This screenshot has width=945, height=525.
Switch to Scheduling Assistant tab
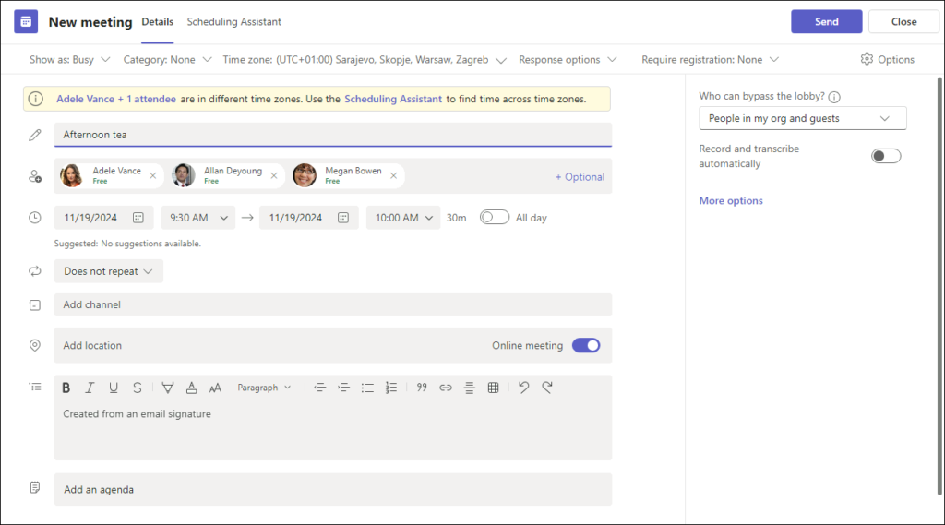[x=233, y=22]
